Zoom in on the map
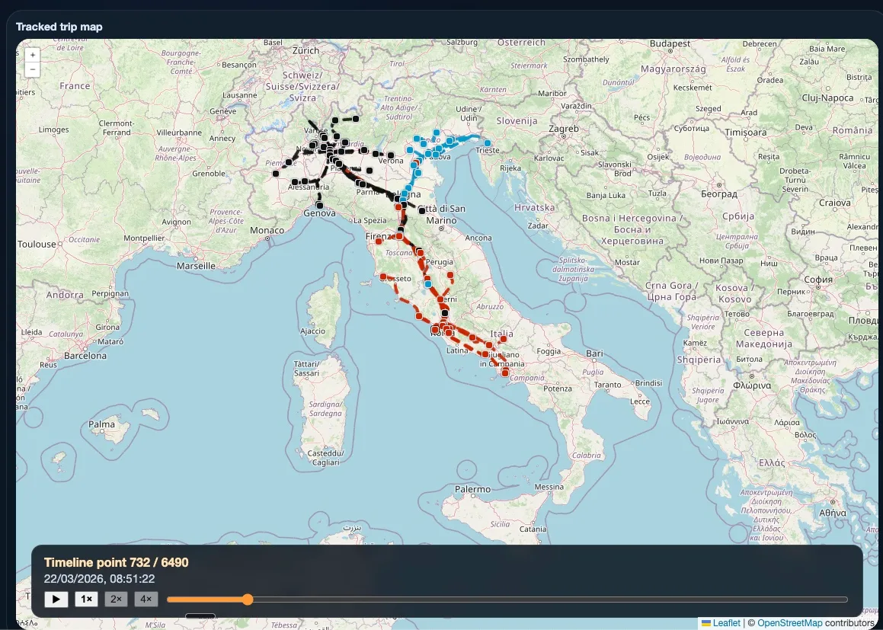This screenshot has width=883, height=630. coord(32,56)
